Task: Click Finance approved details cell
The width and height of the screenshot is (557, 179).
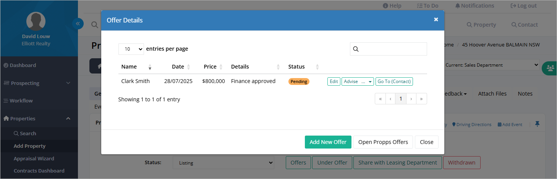Action: tap(253, 81)
